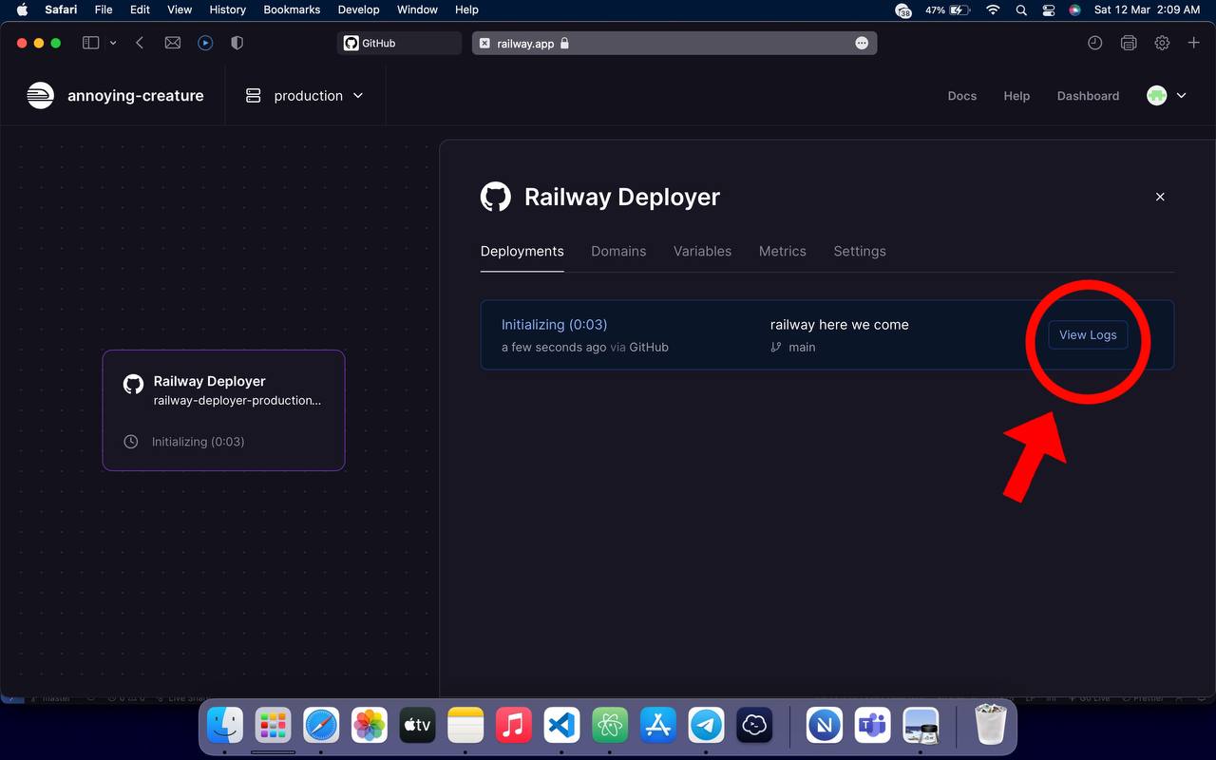Open the Edit menu

[140, 9]
